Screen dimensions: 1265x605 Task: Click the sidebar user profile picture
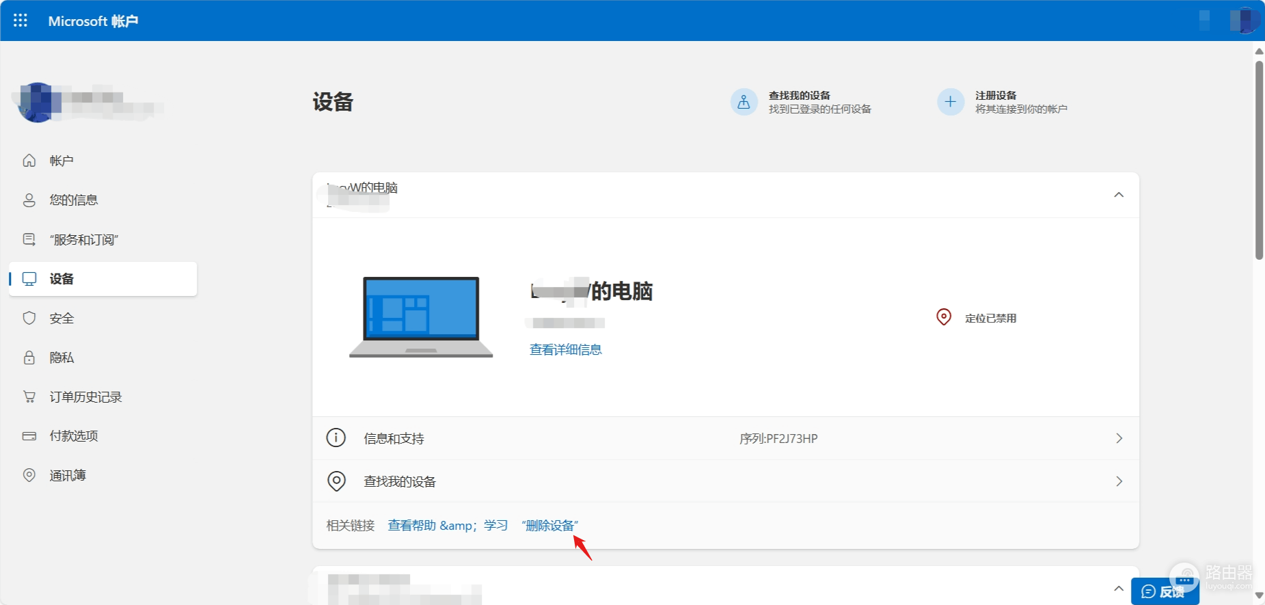(38, 103)
